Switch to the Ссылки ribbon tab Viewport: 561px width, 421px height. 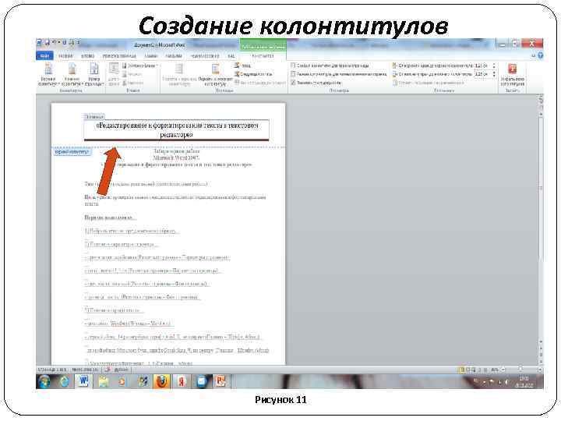click(151, 56)
